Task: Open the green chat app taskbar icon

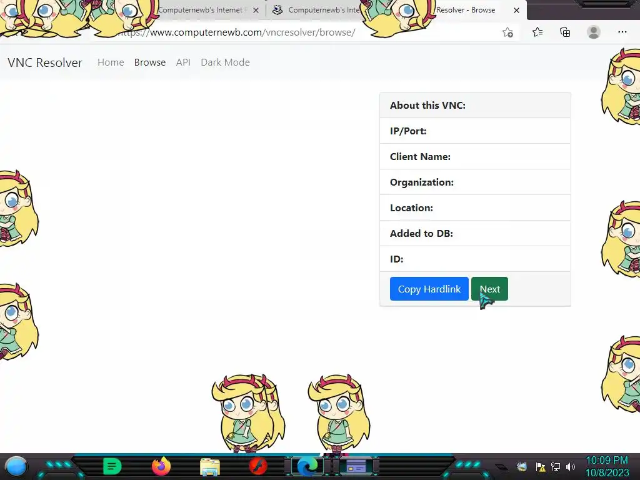Action: pos(112,466)
